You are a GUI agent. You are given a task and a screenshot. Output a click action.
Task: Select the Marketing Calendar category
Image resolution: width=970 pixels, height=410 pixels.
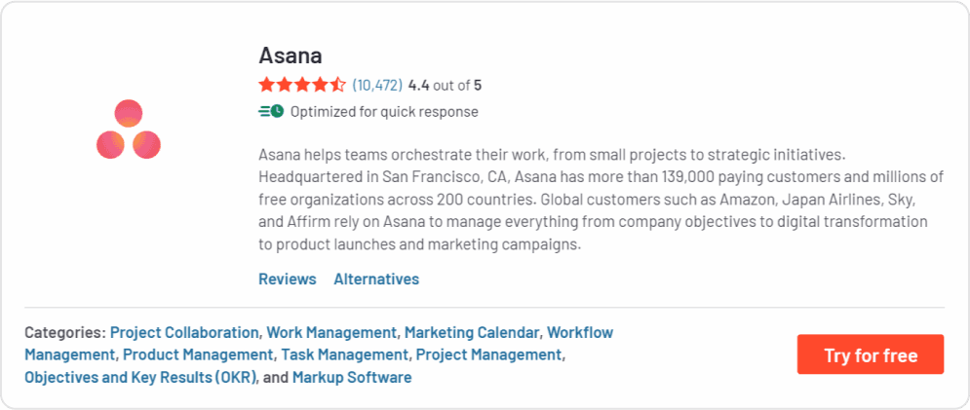point(472,332)
